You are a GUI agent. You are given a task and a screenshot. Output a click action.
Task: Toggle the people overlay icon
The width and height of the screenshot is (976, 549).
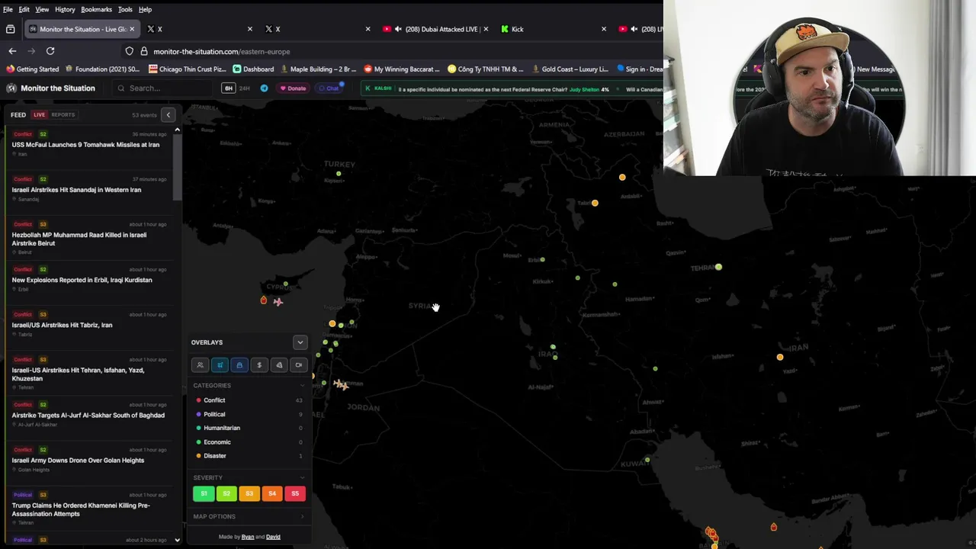(x=200, y=365)
